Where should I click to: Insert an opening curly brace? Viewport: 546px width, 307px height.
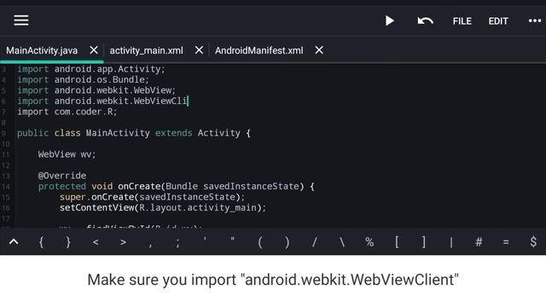tap(41, 242)
